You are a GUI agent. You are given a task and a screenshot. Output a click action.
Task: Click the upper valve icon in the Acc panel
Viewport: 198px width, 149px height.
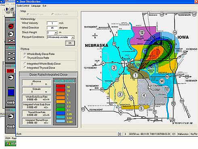11,54
